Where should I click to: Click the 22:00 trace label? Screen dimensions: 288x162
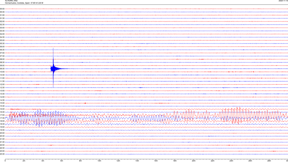pos(2,145)
